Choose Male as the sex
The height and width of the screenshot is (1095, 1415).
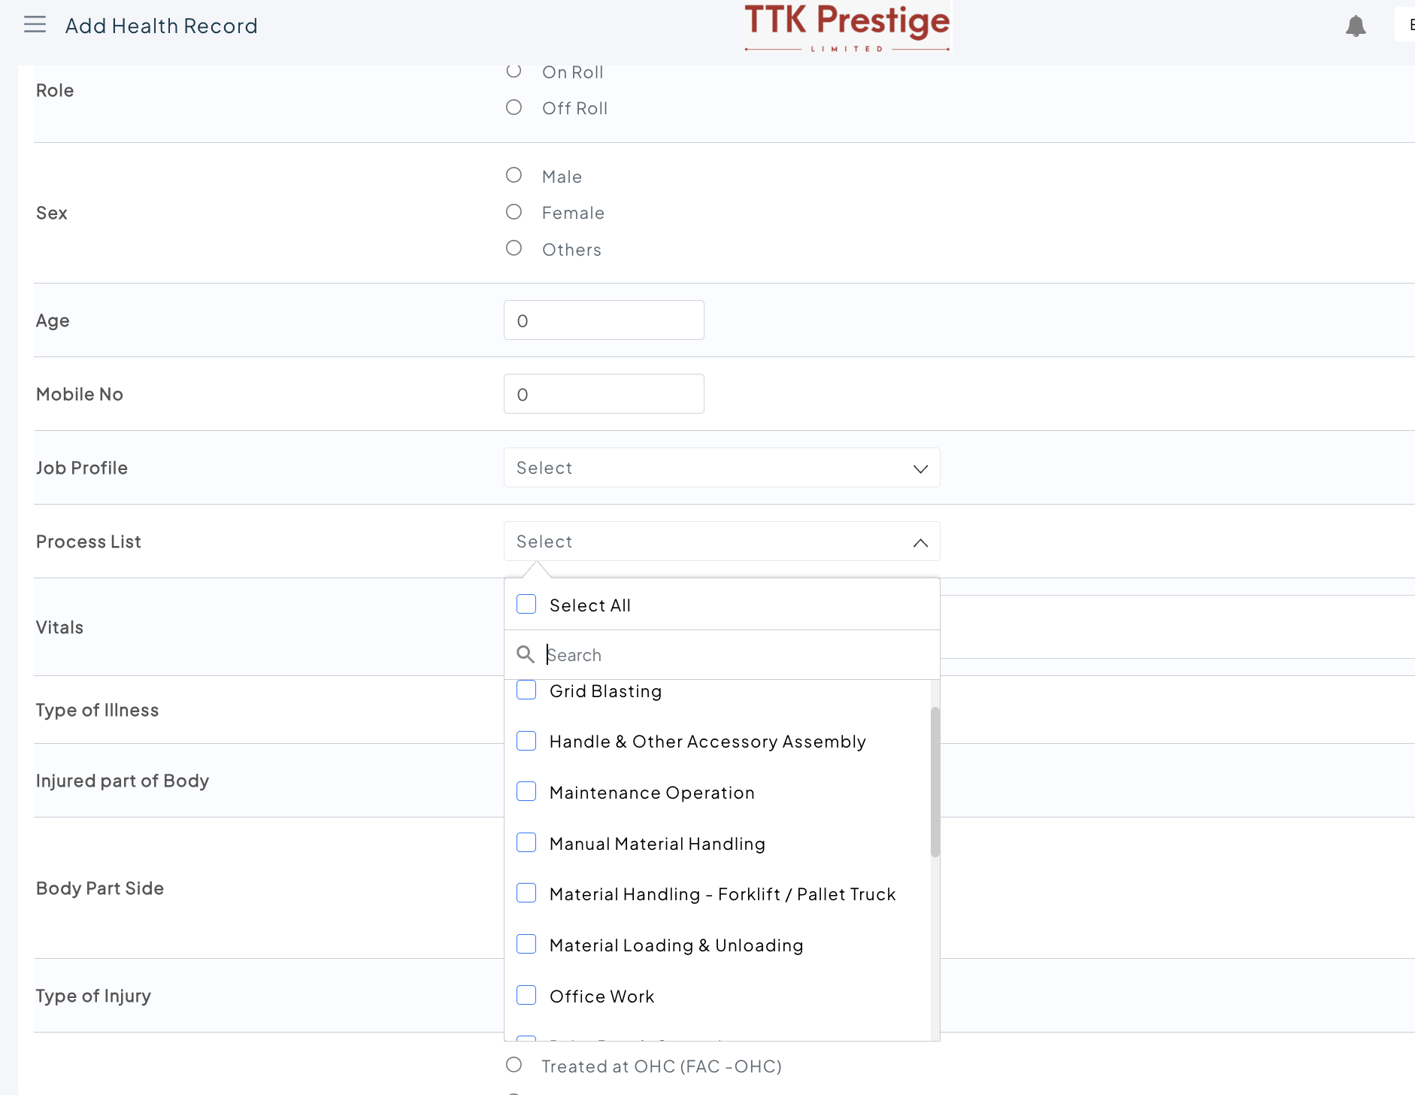[514, 175]
